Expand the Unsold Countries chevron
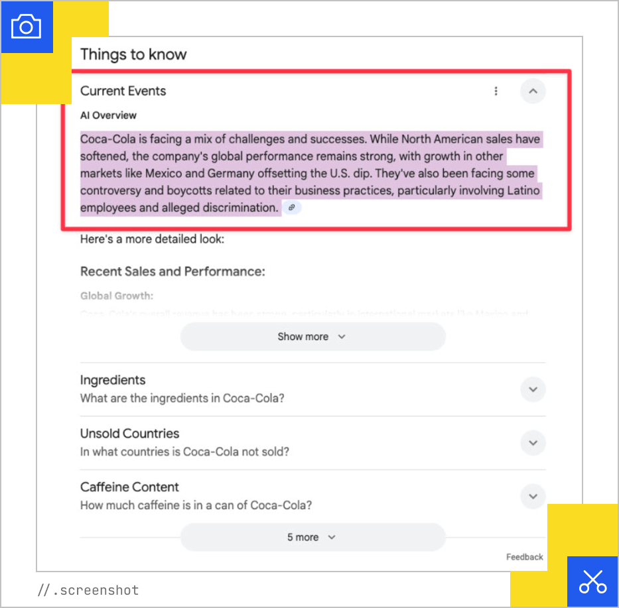 [533, 442]
